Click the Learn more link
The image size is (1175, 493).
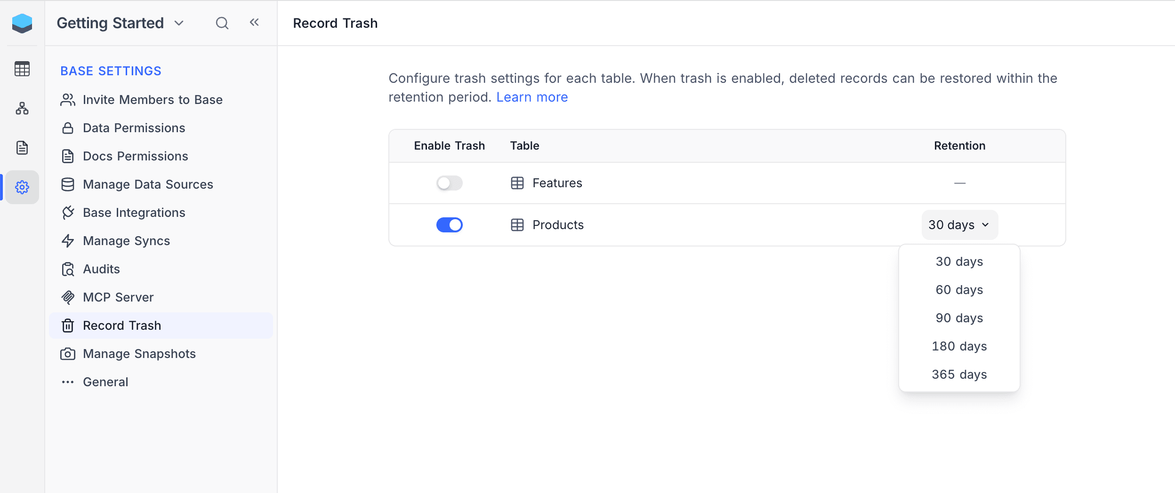pos(532,96)
